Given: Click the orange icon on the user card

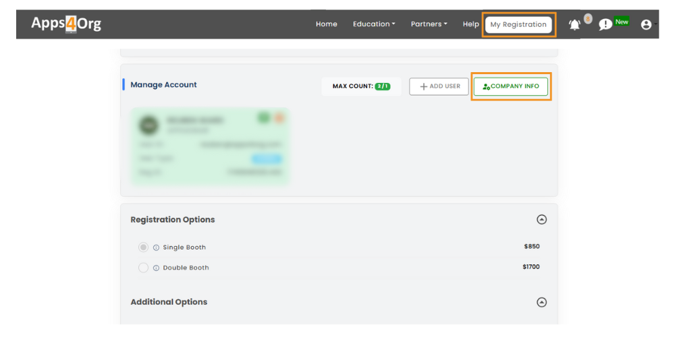Looking at the screenshot, I should tap(278, 118).
